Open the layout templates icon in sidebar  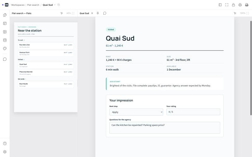click(x=5, y=23)
